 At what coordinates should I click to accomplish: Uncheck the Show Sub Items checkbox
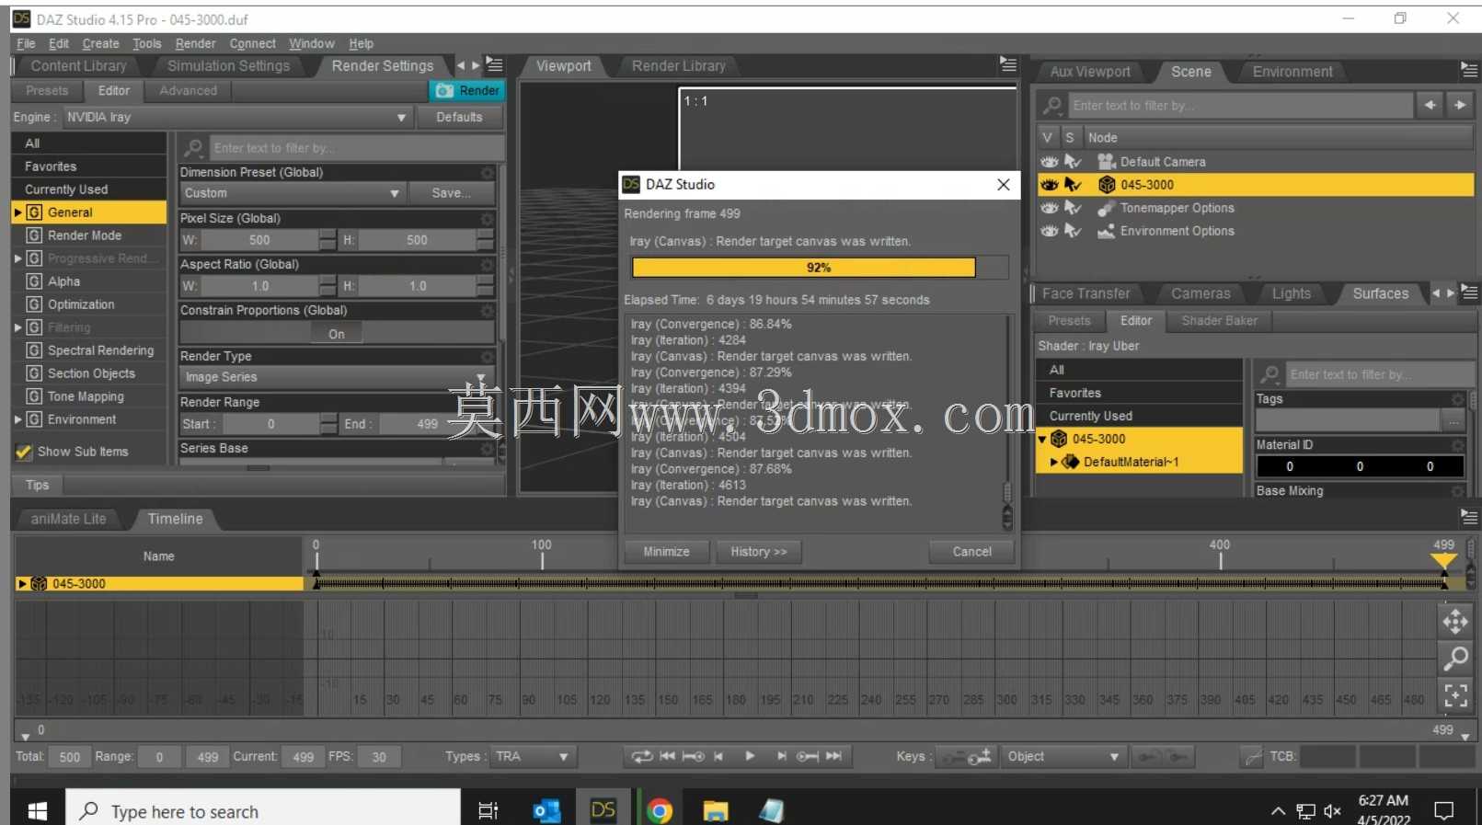[24, 452]
